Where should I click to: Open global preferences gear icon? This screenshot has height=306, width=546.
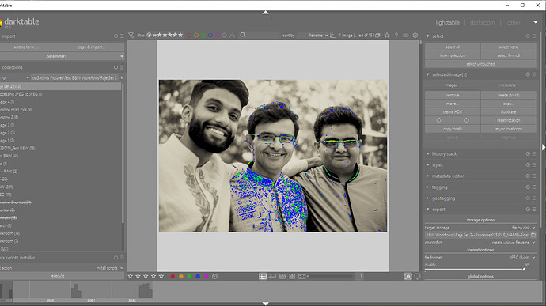click(415, 35)
